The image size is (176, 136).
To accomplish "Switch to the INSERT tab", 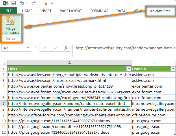I will pos(46,11).
